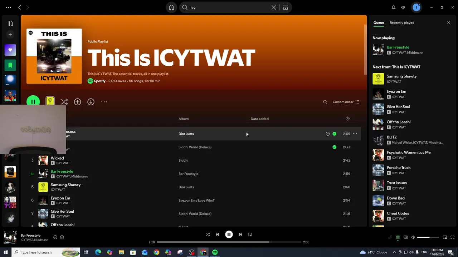Seek within the song progress bar
Viewport: 458px width, 257px height.
pyautogui.click(x=229, y=242)
